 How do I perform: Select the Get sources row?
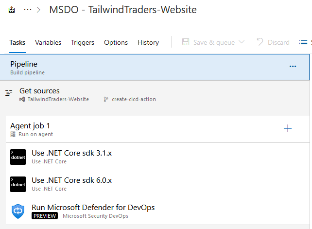coord(155,95)
